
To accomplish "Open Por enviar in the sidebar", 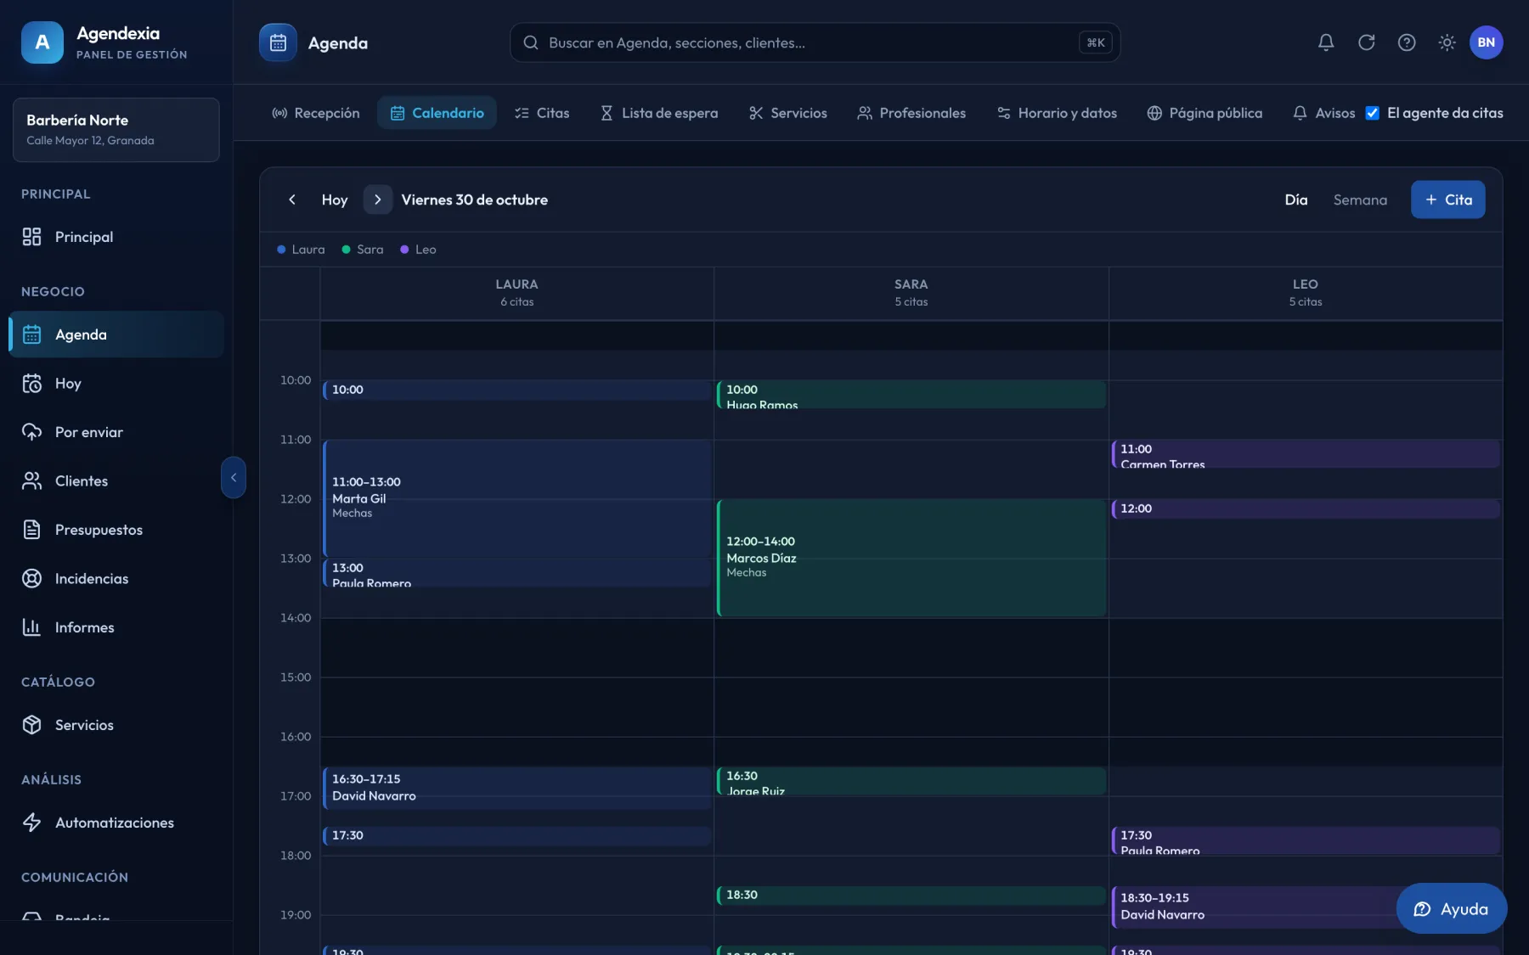I will coord(116,432).
